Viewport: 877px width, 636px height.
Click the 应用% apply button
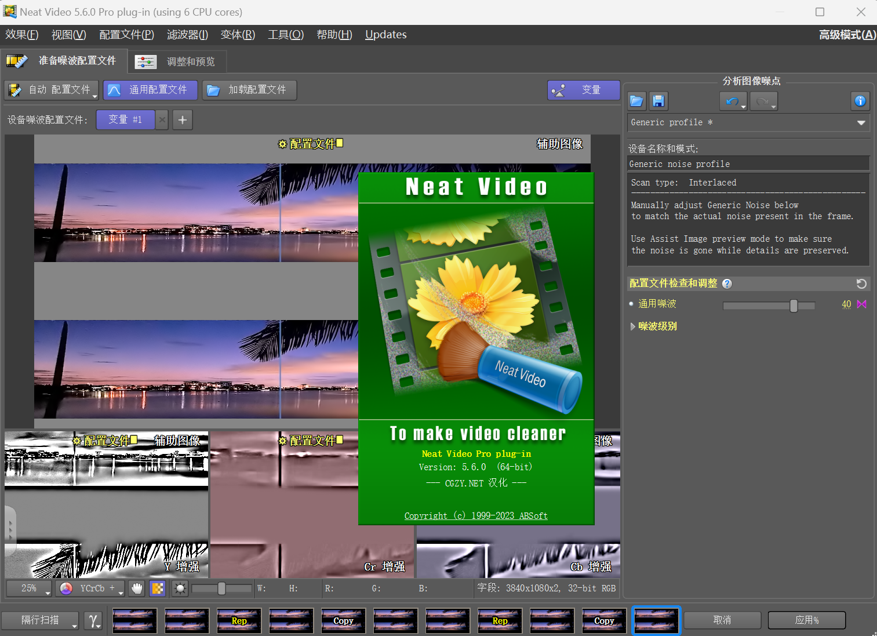pyautogui.click(x=807, y=620)
